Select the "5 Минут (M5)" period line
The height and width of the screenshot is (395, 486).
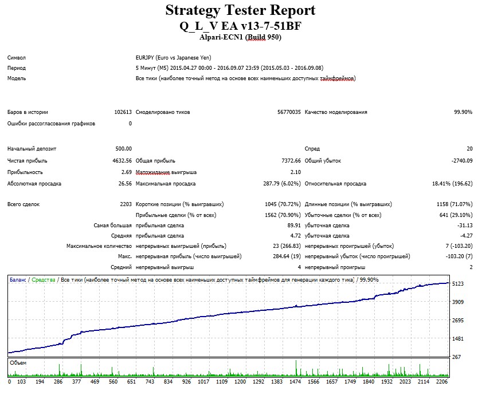229,68
